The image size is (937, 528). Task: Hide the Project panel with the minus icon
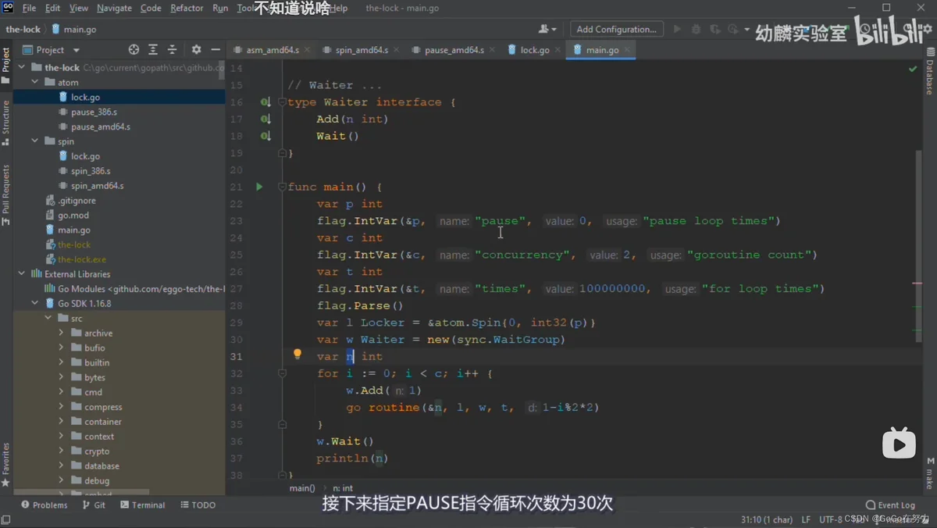[216, 49]
